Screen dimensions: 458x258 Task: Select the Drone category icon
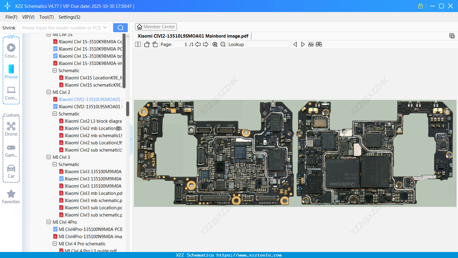click(11, 126)
